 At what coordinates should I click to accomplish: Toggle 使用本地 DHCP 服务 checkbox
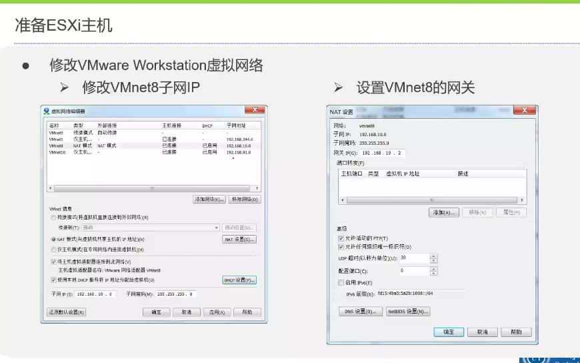pyautogui.click(x=54, y=280)
